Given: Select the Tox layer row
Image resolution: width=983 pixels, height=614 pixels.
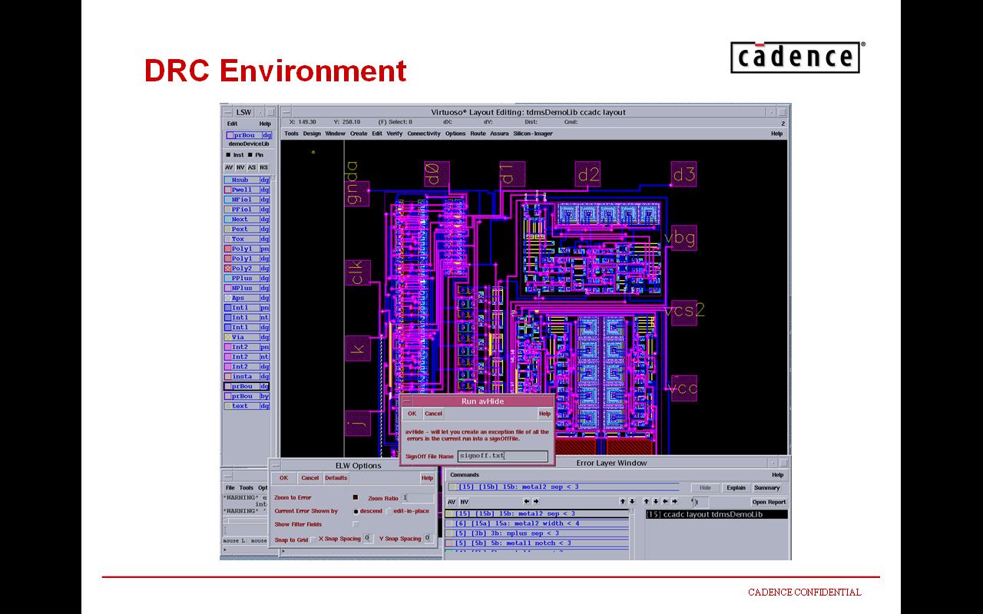Looking at the screenshot, I should click(247, 239).
